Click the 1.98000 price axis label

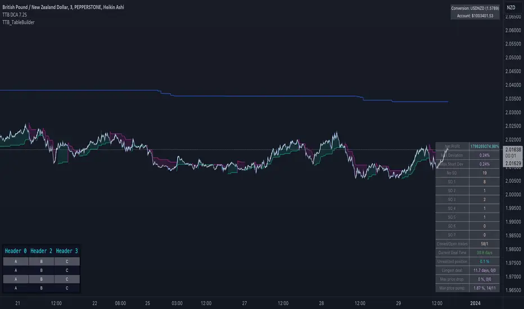513,249
